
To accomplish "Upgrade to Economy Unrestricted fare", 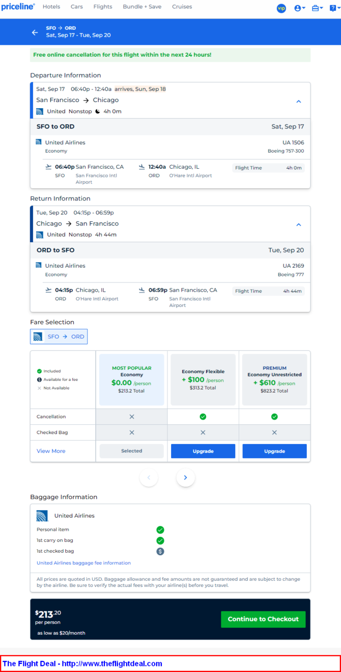I will [275, 451].
